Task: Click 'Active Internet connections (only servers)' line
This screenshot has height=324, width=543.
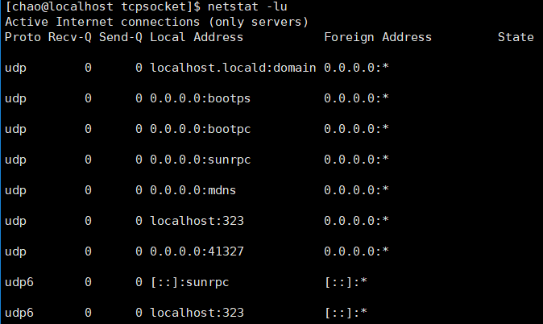Action: 156,23
